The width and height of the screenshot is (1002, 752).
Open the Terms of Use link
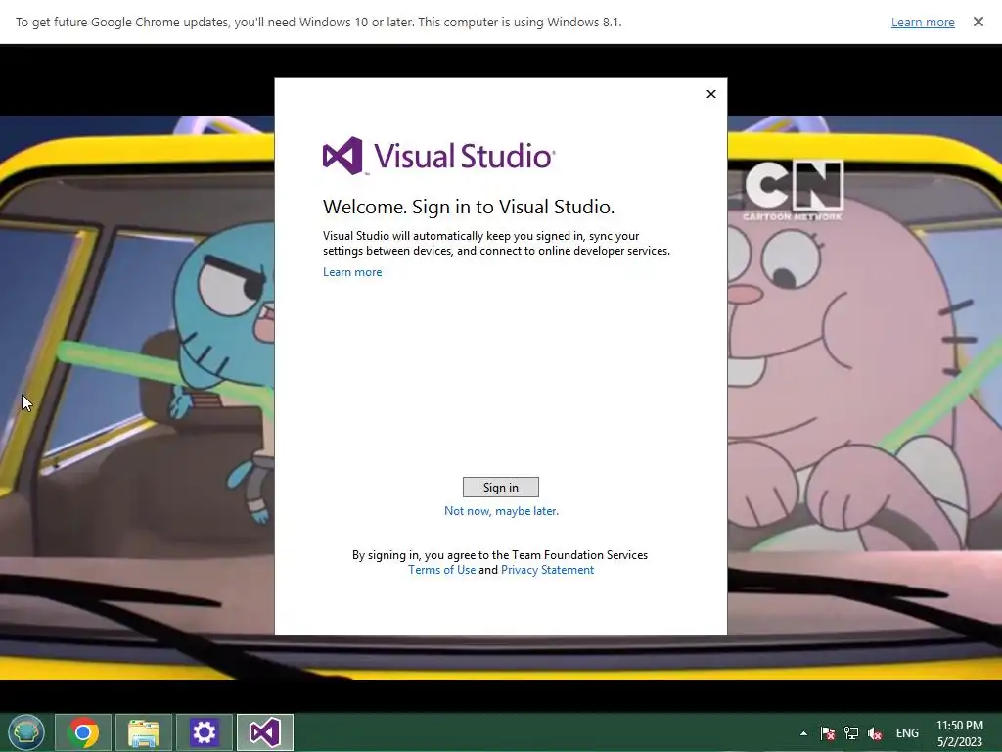pos(441,570)
